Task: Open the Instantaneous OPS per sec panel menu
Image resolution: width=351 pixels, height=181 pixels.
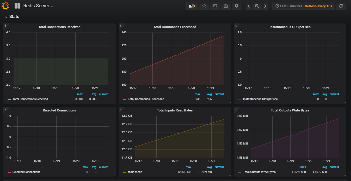Action: [290, 27]
